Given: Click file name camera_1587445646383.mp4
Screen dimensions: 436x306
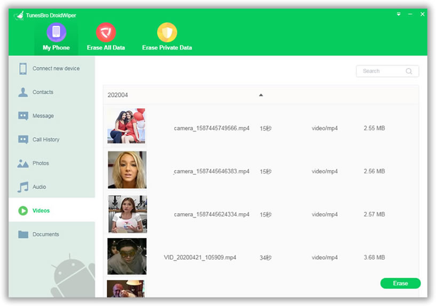Looking at the screenshot, I should 212,171.
